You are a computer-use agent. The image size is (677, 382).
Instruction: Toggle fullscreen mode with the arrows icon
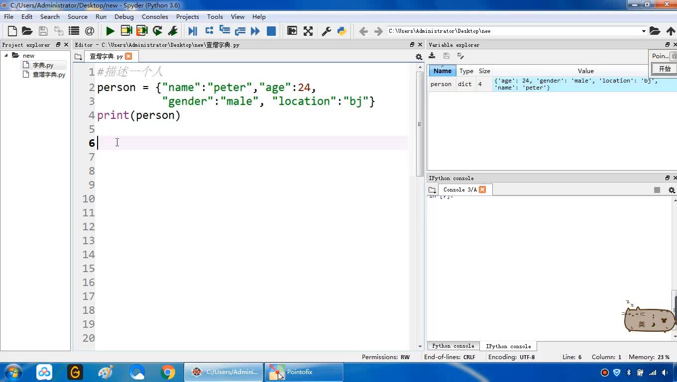pos(308,31)
